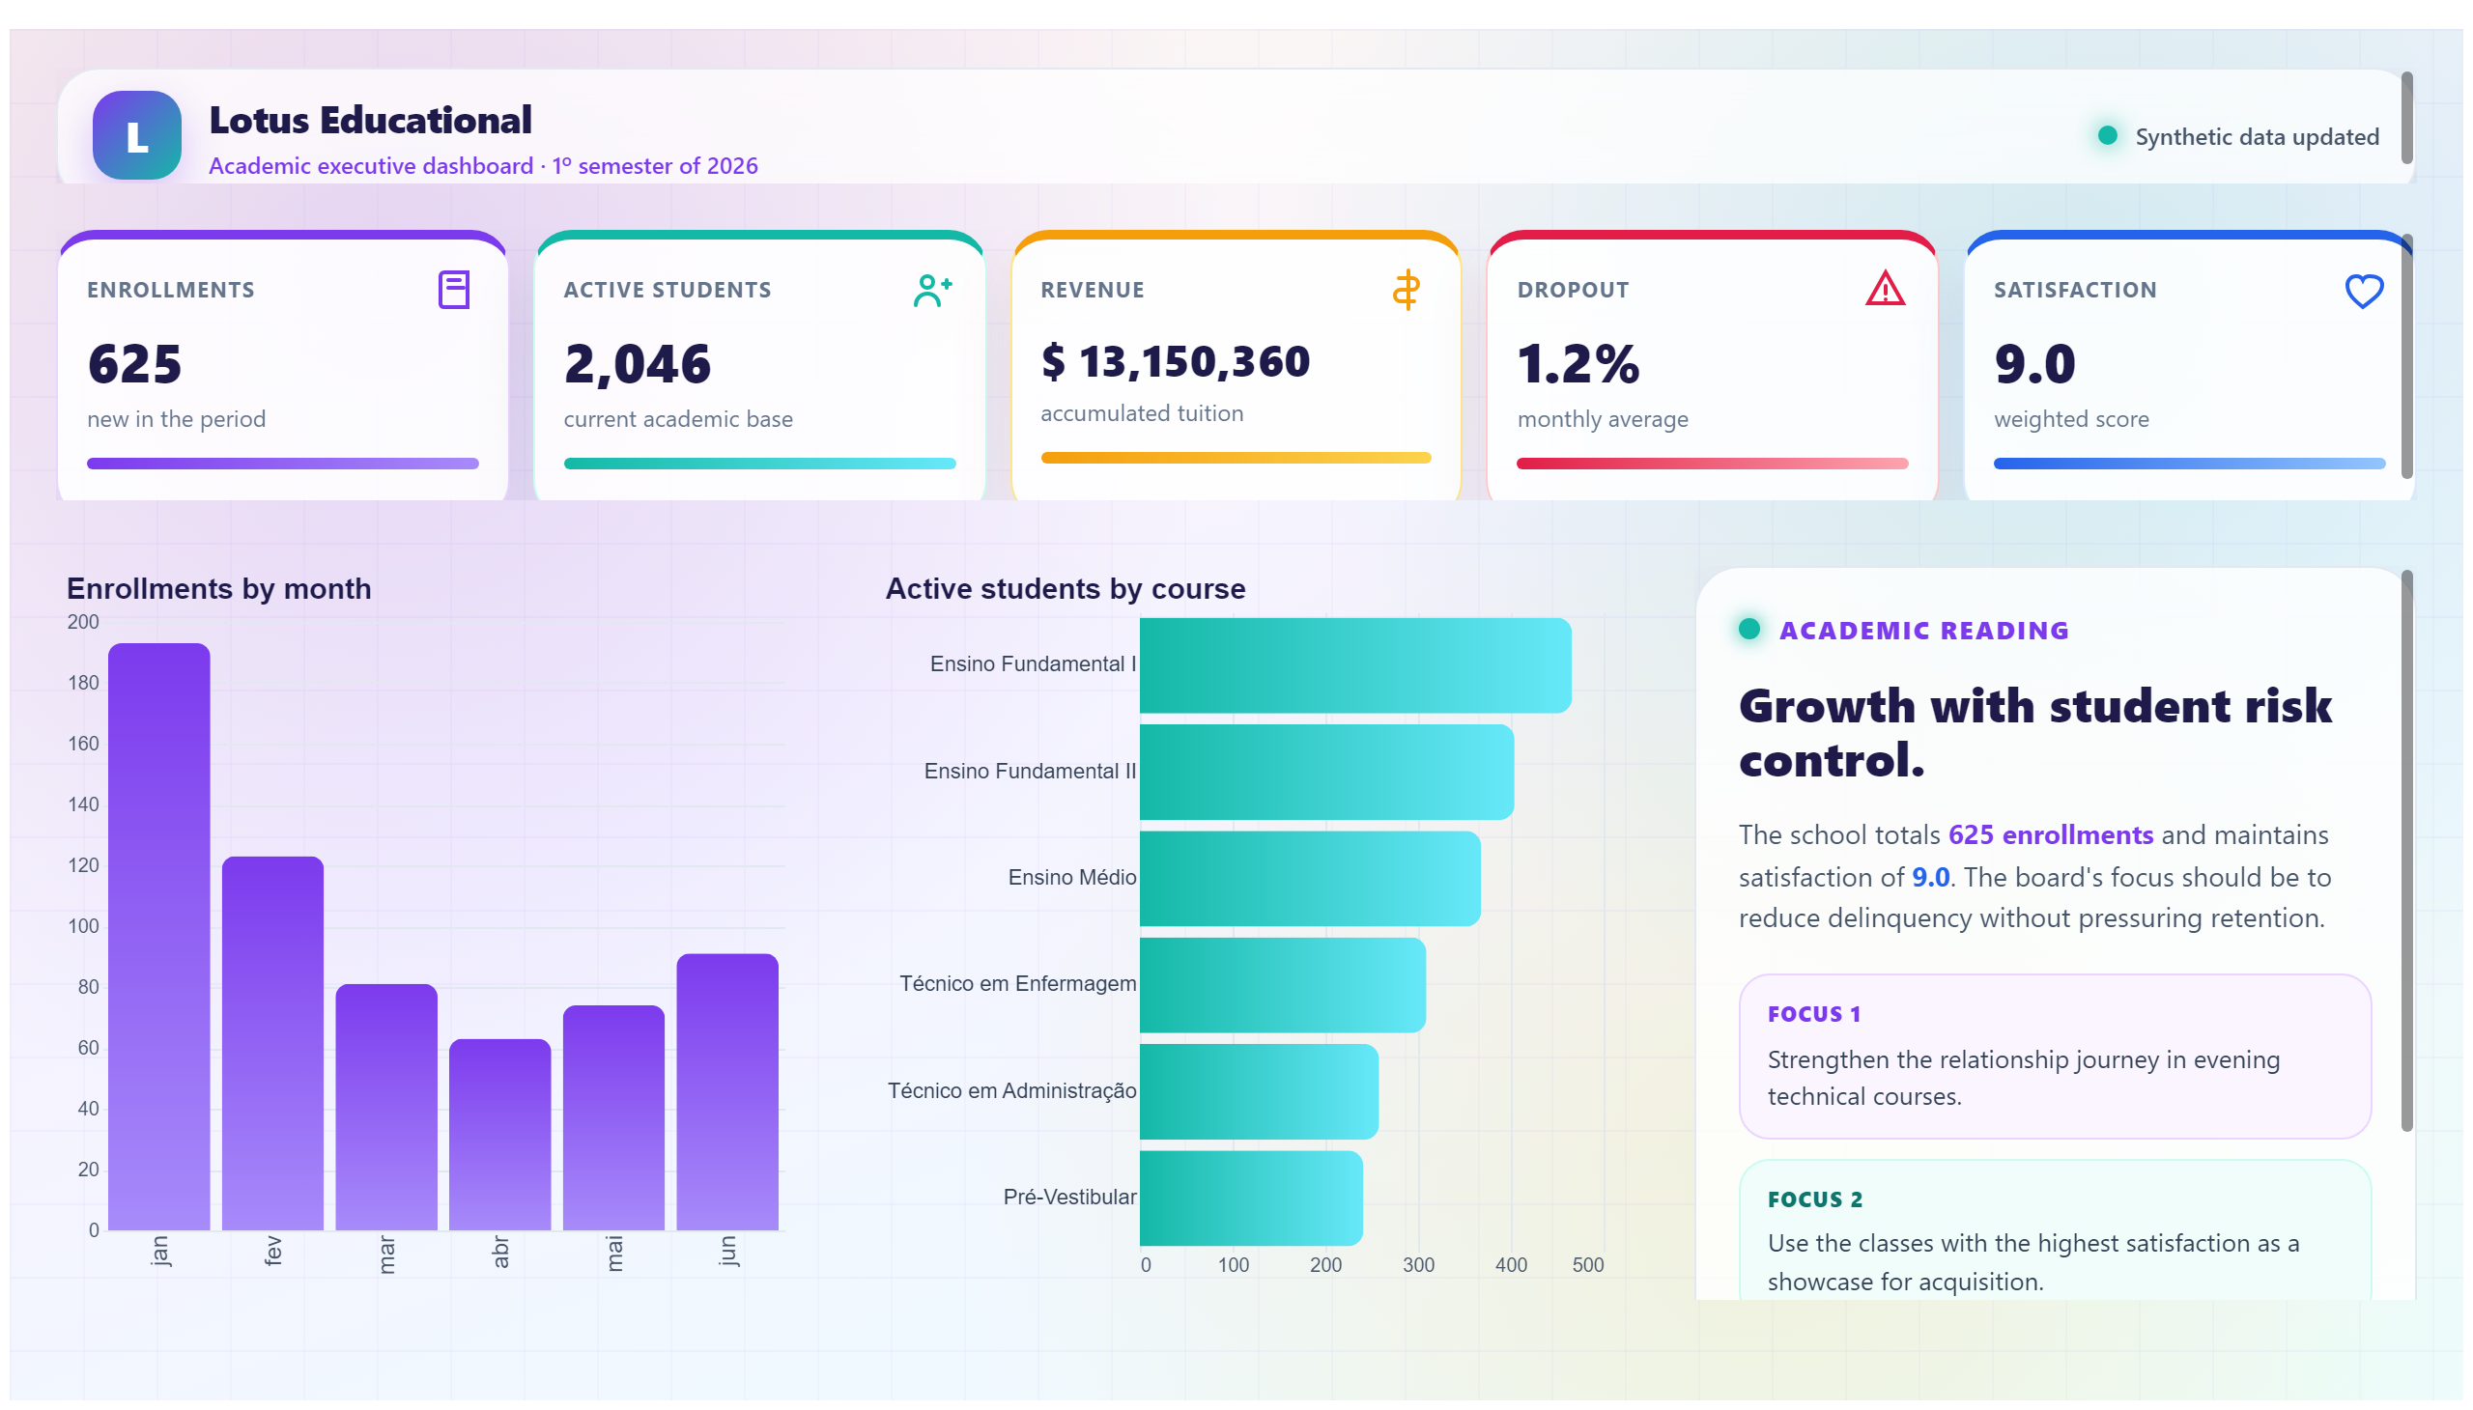Click the Técnico em Administração bar
The height and width of the screenshot is (1410, 2473).
[1259, 1091]
